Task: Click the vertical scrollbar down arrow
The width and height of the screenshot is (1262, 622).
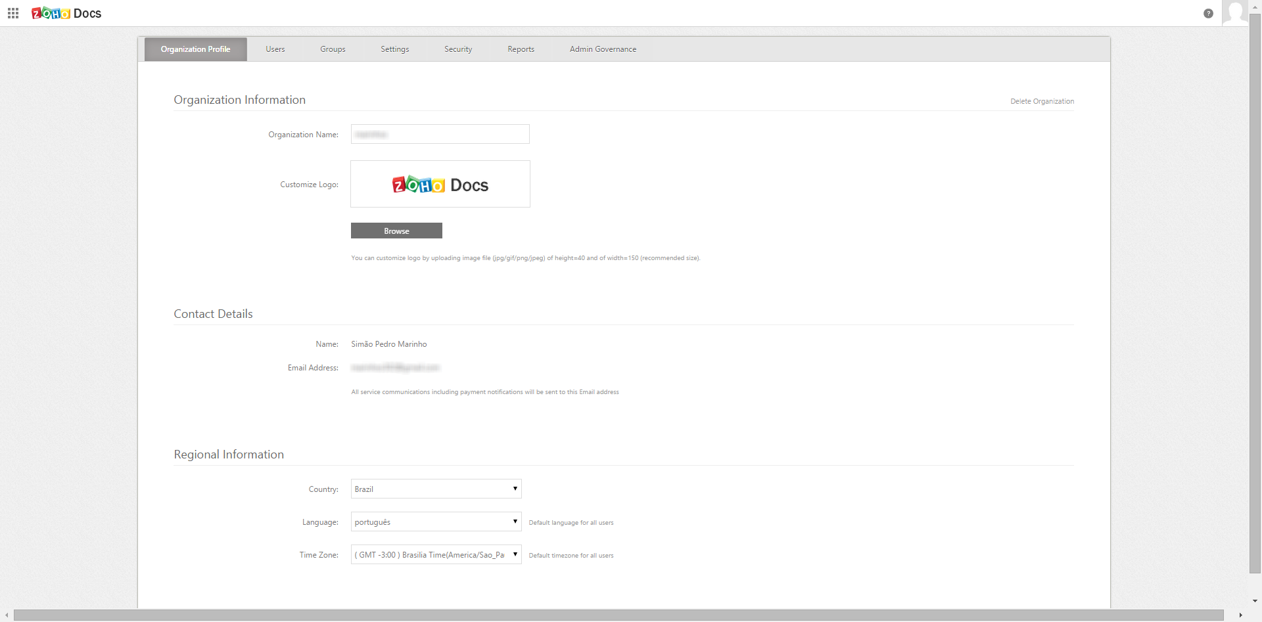Action: 1255,601
